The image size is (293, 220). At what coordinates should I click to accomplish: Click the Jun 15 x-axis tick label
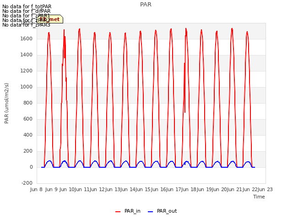(143, 189)
